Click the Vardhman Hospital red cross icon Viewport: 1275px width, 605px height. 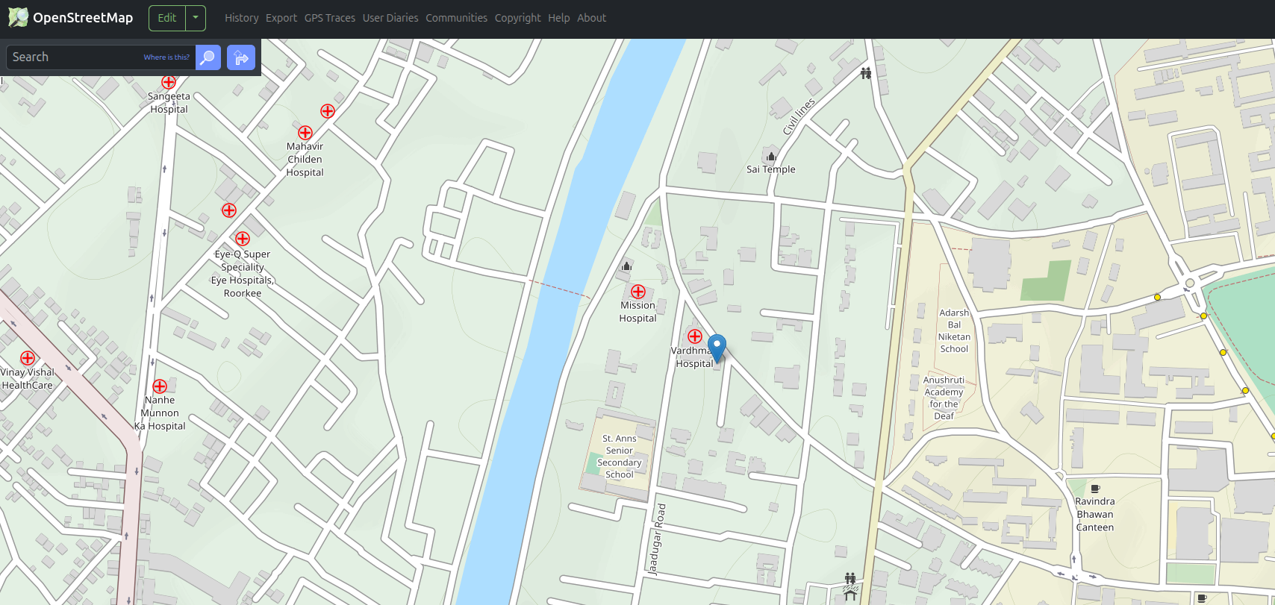[x=695, y=336]
